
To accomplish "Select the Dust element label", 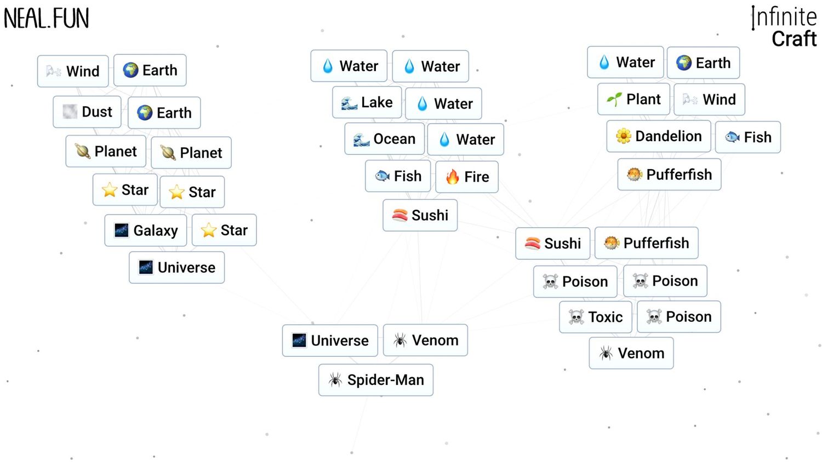I will (x=97, y=112).
